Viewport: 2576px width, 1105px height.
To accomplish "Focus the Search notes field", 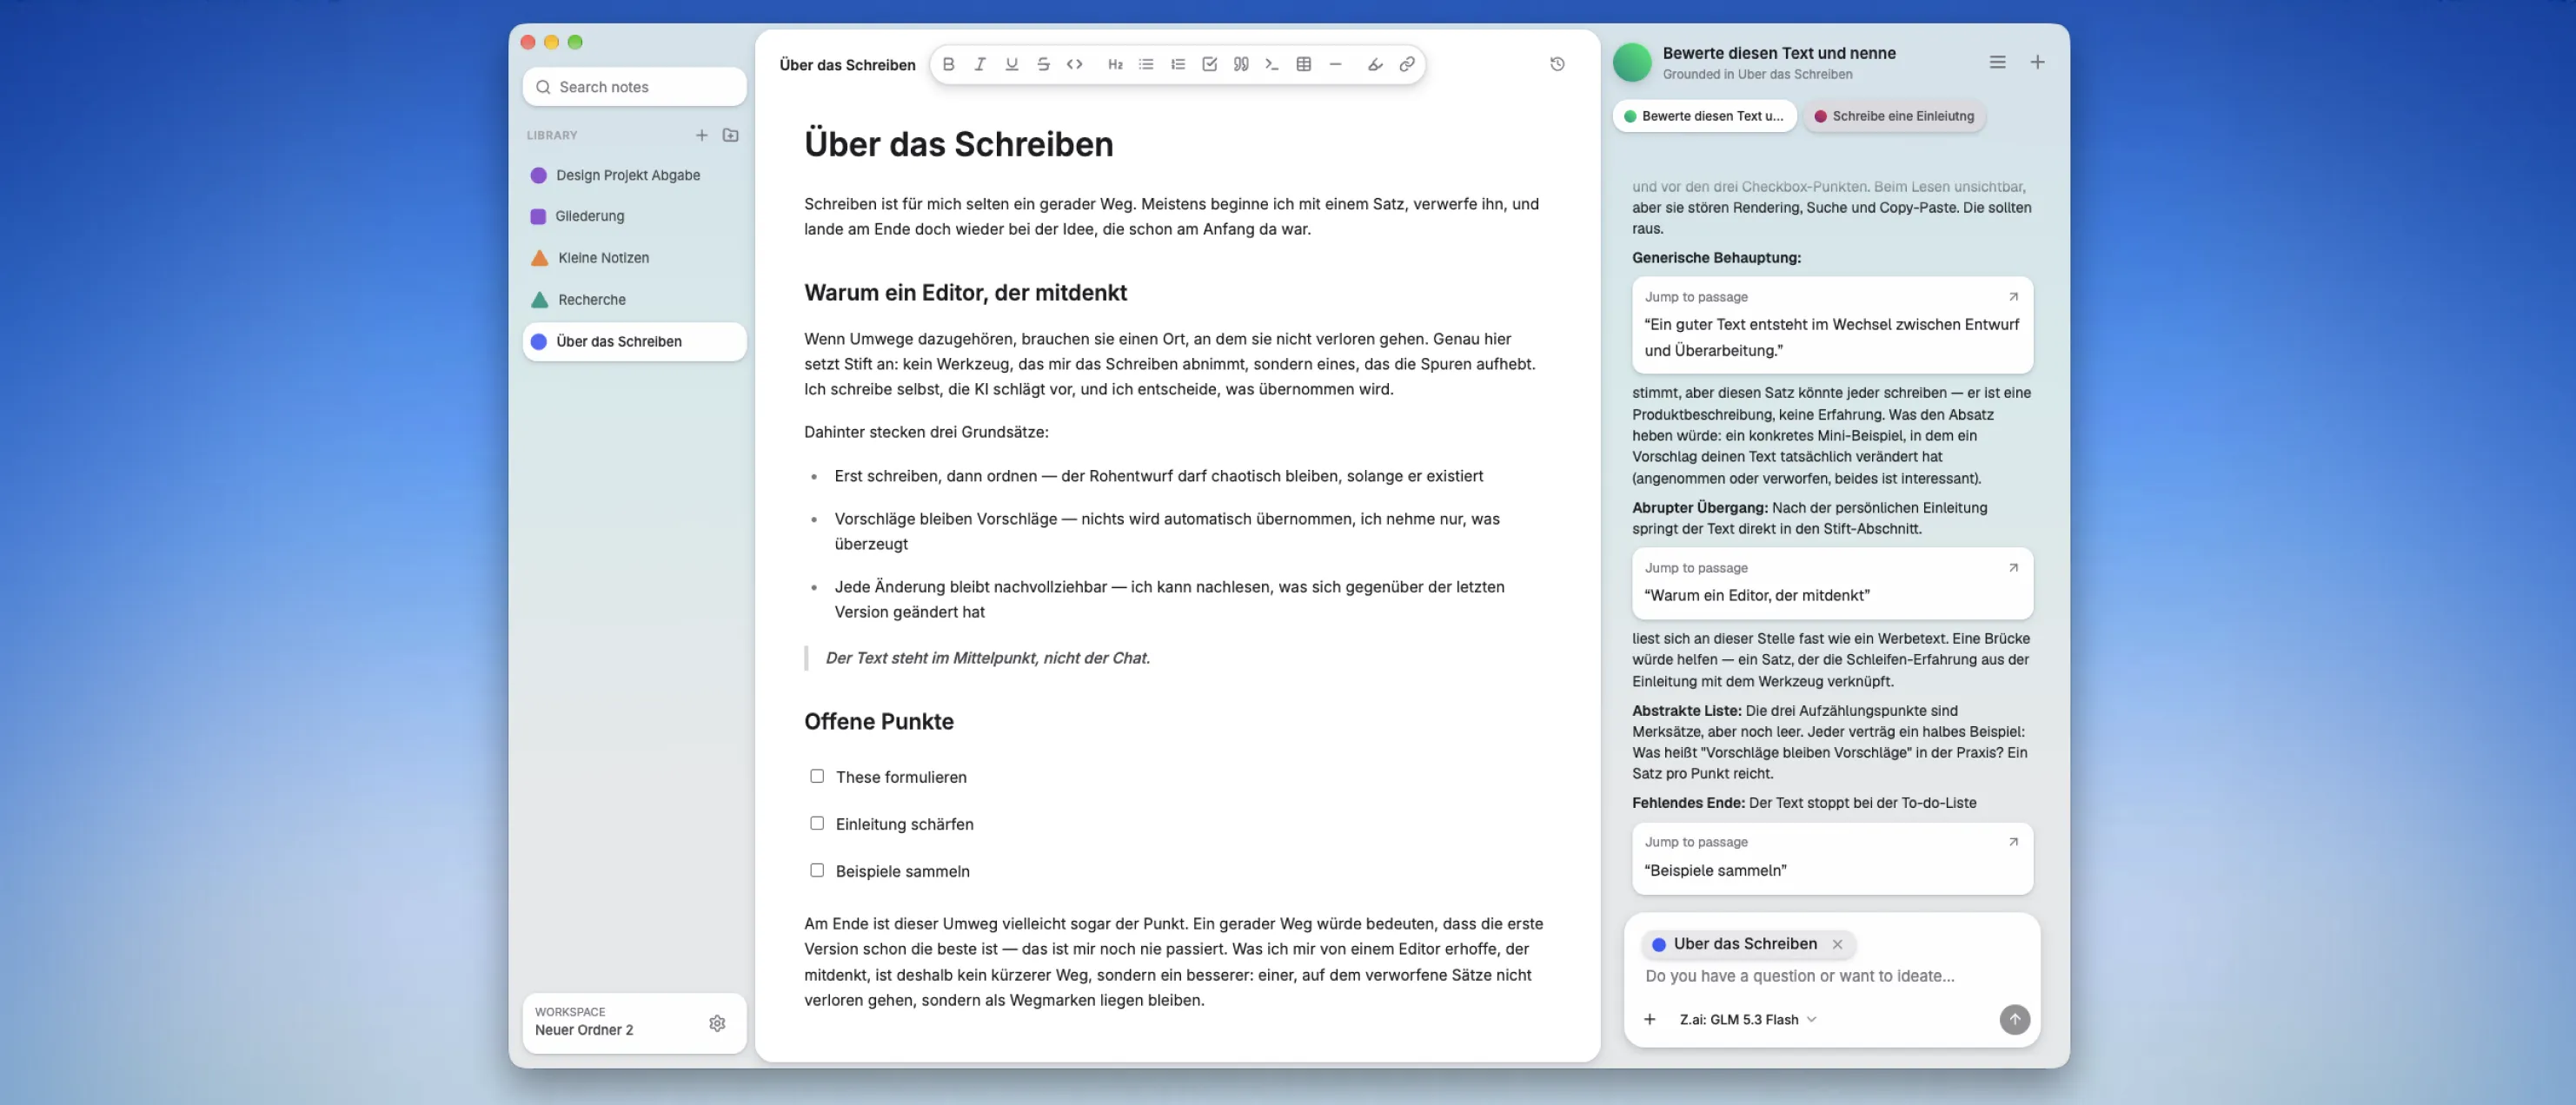I will coord(634,87).
